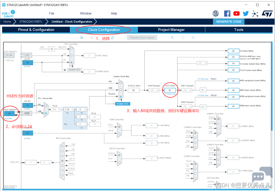Open the PLL /Q divider dropdown

tap(82, 117)
